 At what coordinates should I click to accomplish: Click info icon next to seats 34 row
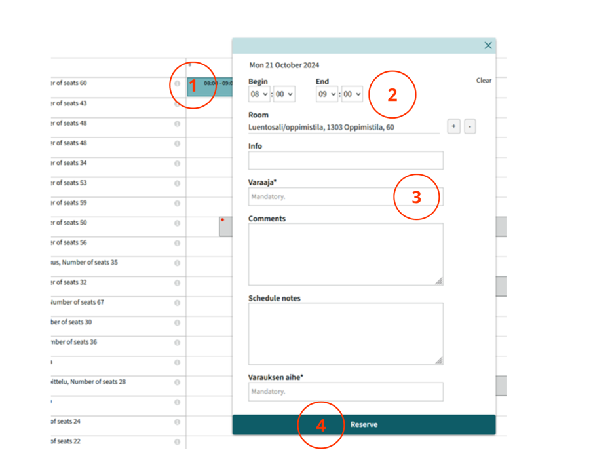[177, 164]
